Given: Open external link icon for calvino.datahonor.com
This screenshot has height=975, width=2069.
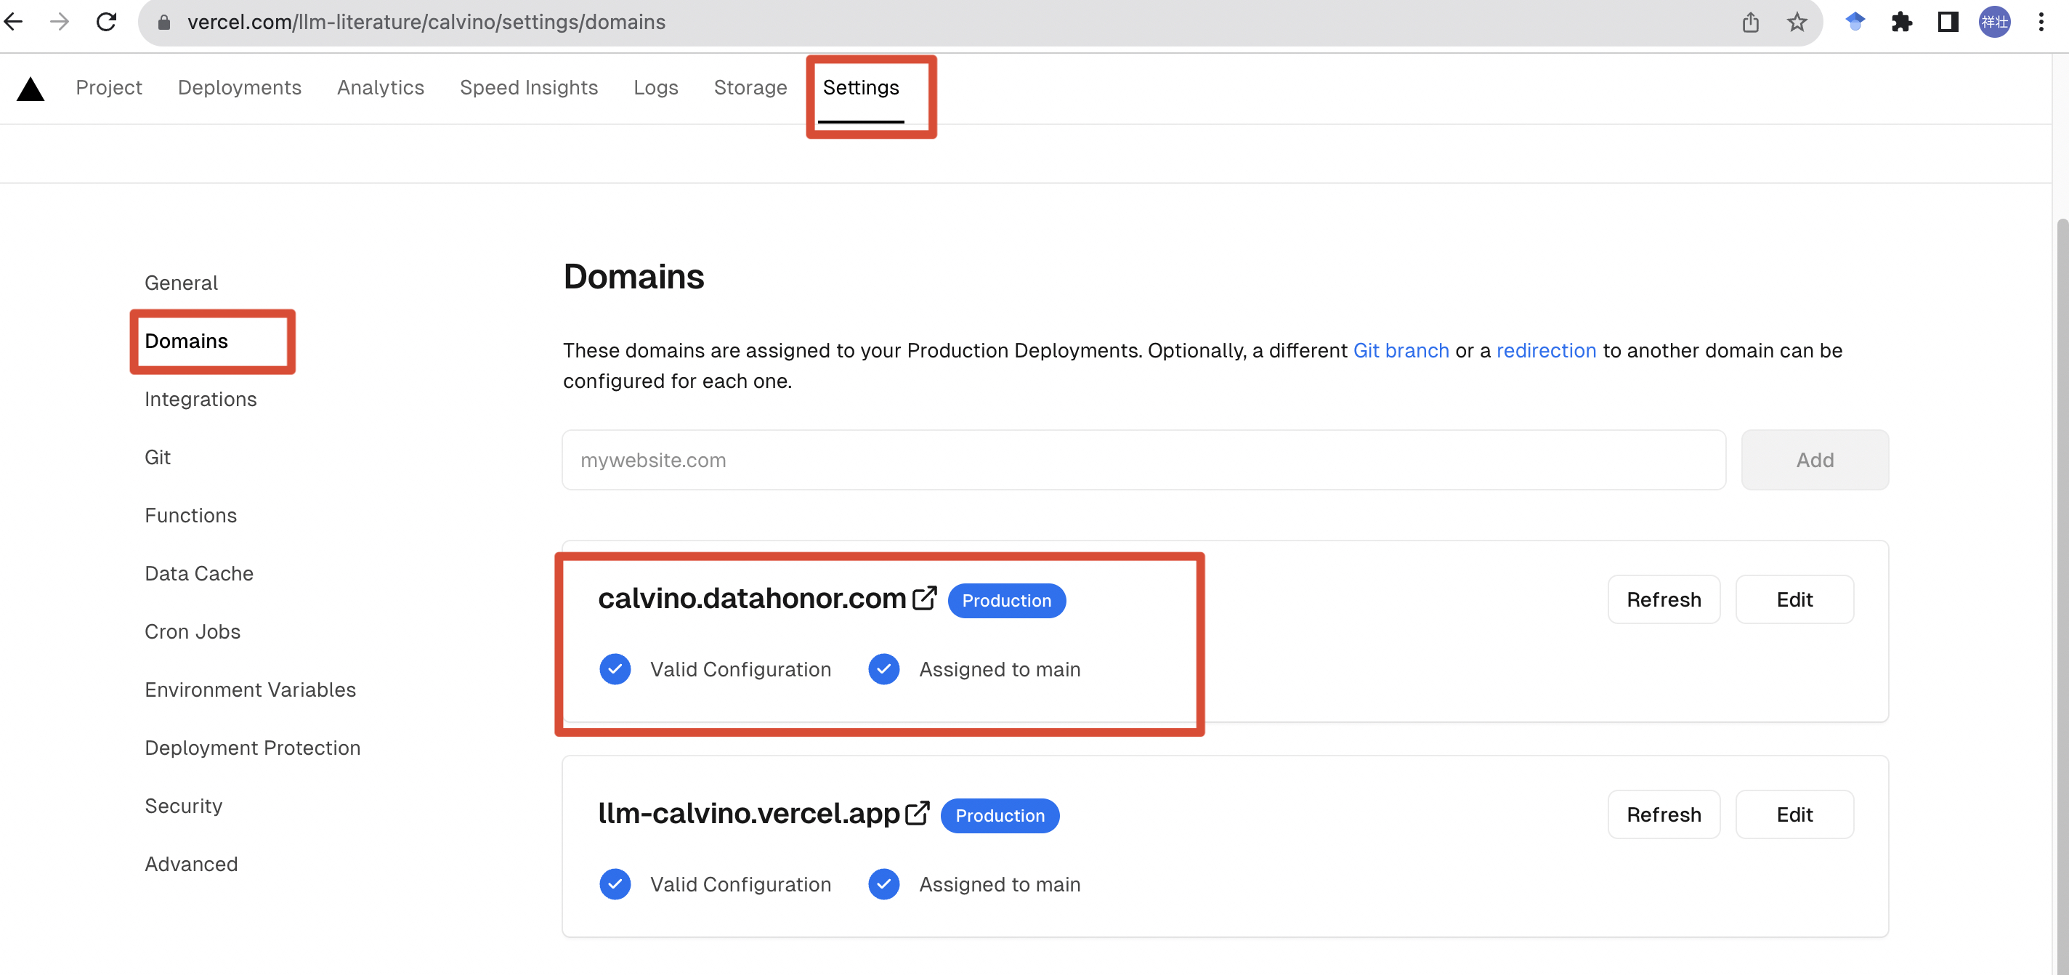Looking at the screenshot, I should [925, 599].
